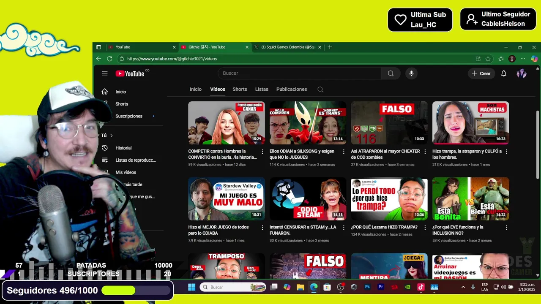Viewport: 541px width, 304px height.
Task: Open the Listas channel tab
Action: (x=262, y=89)
